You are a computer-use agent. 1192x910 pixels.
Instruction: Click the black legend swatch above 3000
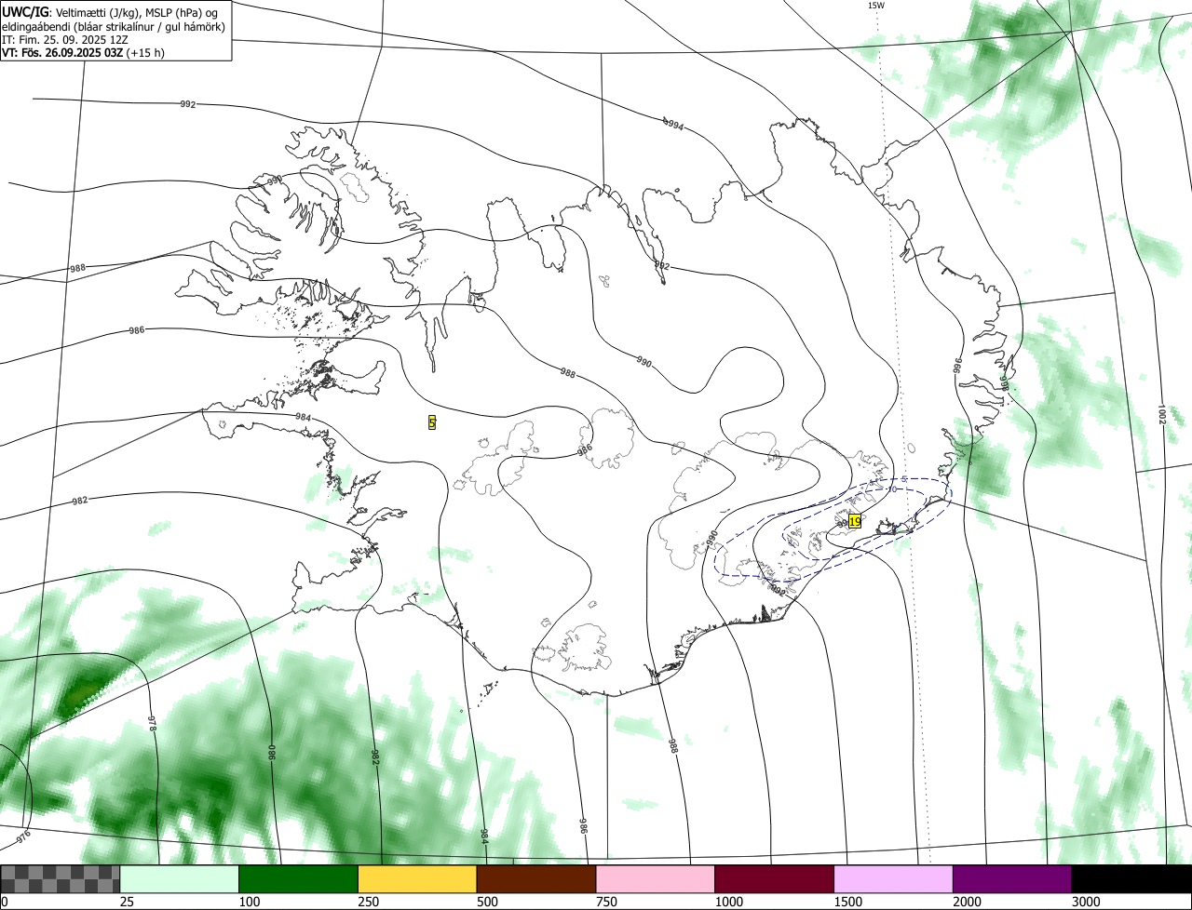pyautogui.click(x=1131, y=879)
